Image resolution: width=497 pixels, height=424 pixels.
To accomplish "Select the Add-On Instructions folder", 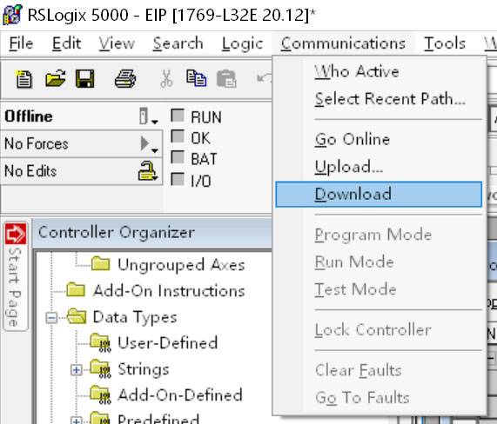I will click(169, 291).
